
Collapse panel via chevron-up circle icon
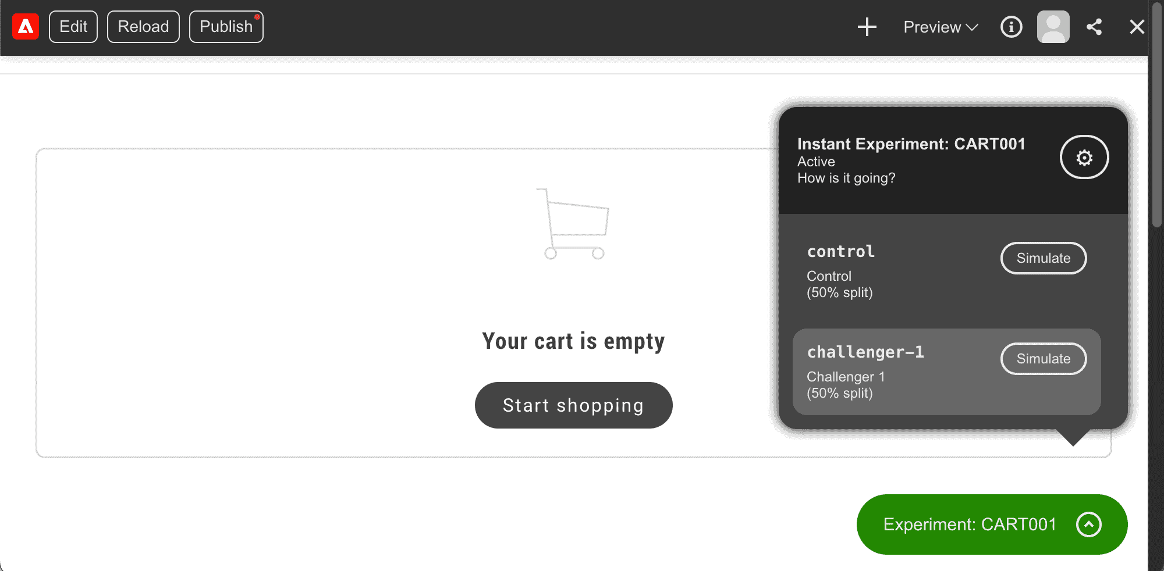pos(1089,524)
